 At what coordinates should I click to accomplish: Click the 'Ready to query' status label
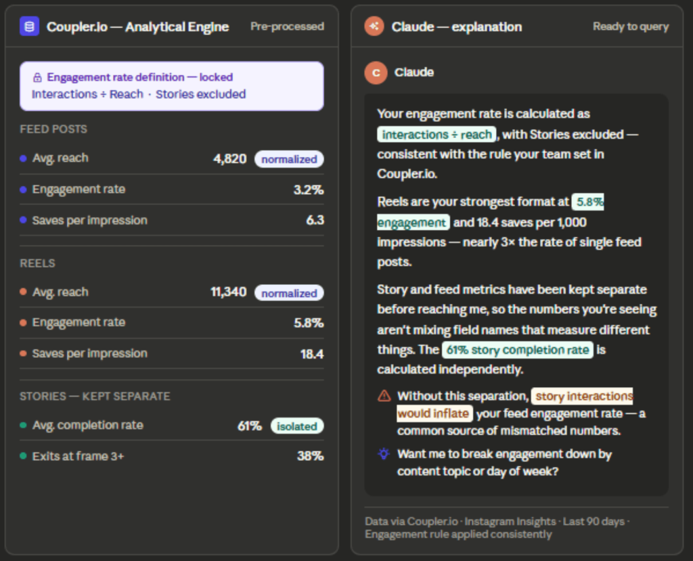(631, 26)
